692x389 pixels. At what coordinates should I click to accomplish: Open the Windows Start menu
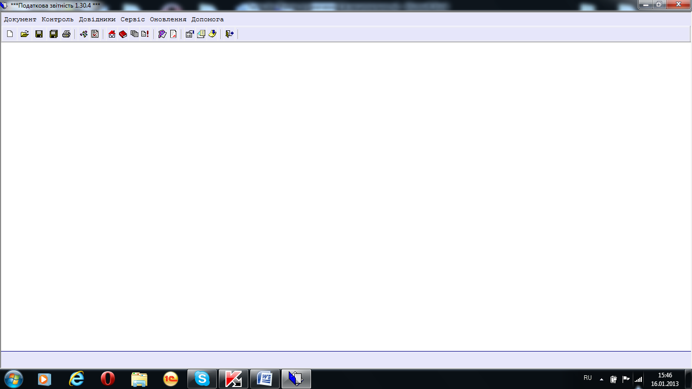(x=13, y=379)
